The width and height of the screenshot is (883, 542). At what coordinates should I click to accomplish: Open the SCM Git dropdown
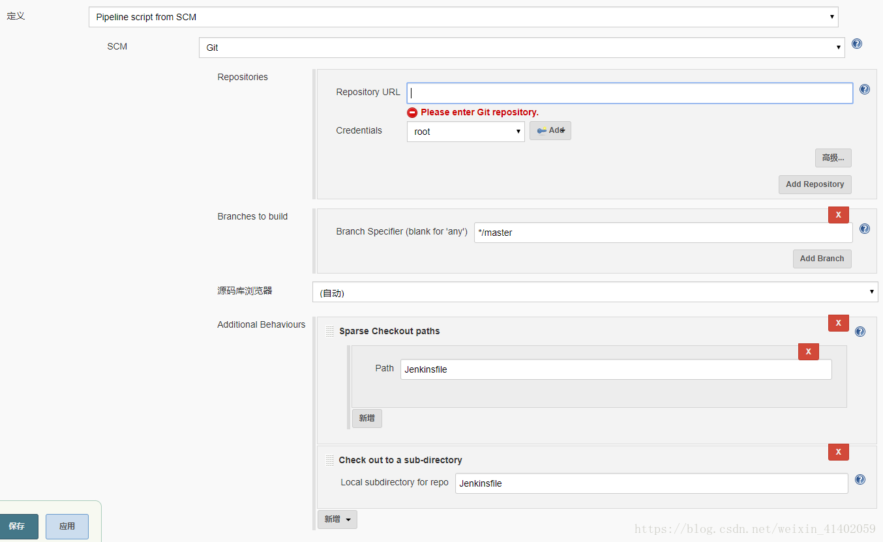click(x=522, y=48)
